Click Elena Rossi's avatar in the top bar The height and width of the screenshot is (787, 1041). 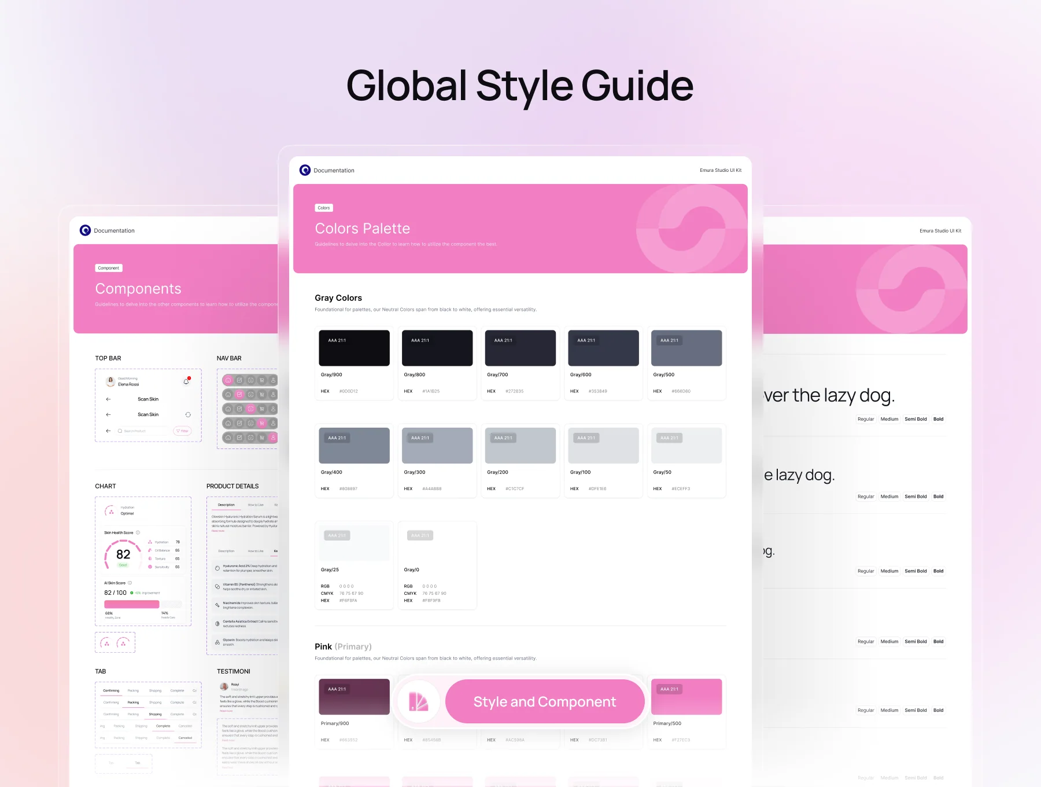point(110,381)
